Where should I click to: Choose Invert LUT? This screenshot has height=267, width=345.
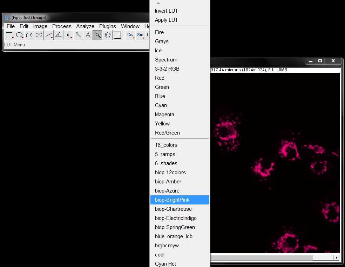tap(180, 11)
